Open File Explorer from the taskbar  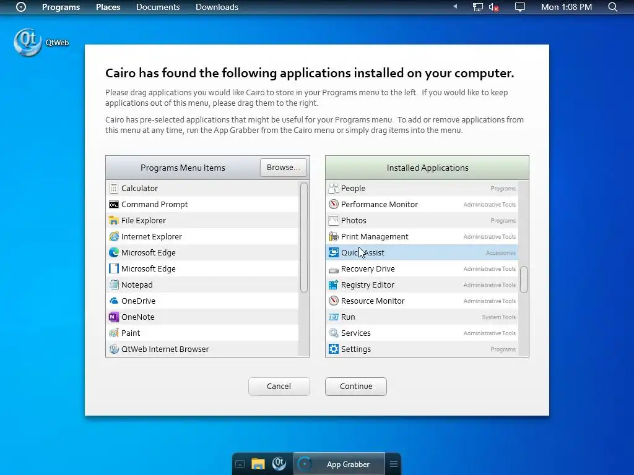258,464
